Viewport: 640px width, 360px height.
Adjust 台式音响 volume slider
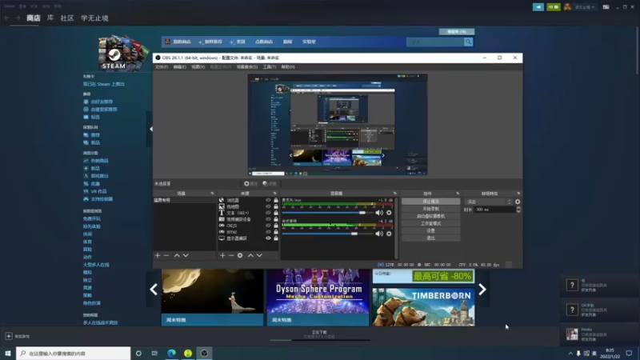pos(330,234)
